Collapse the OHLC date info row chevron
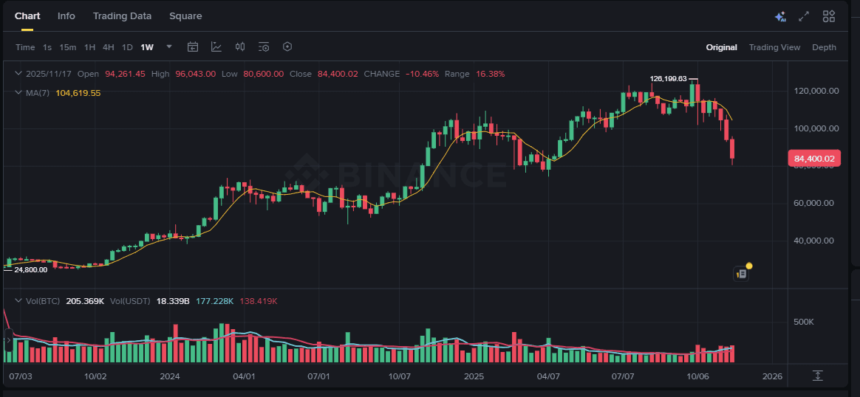Viewport: 860px width, 397px height. (x=18, y=74)
